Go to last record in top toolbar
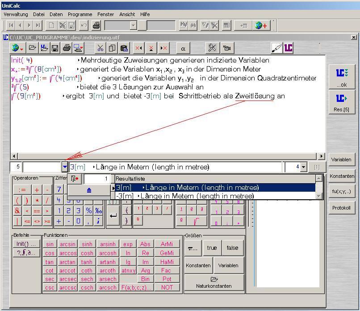This screenshot has width=360, height=311. pos(38,25)
